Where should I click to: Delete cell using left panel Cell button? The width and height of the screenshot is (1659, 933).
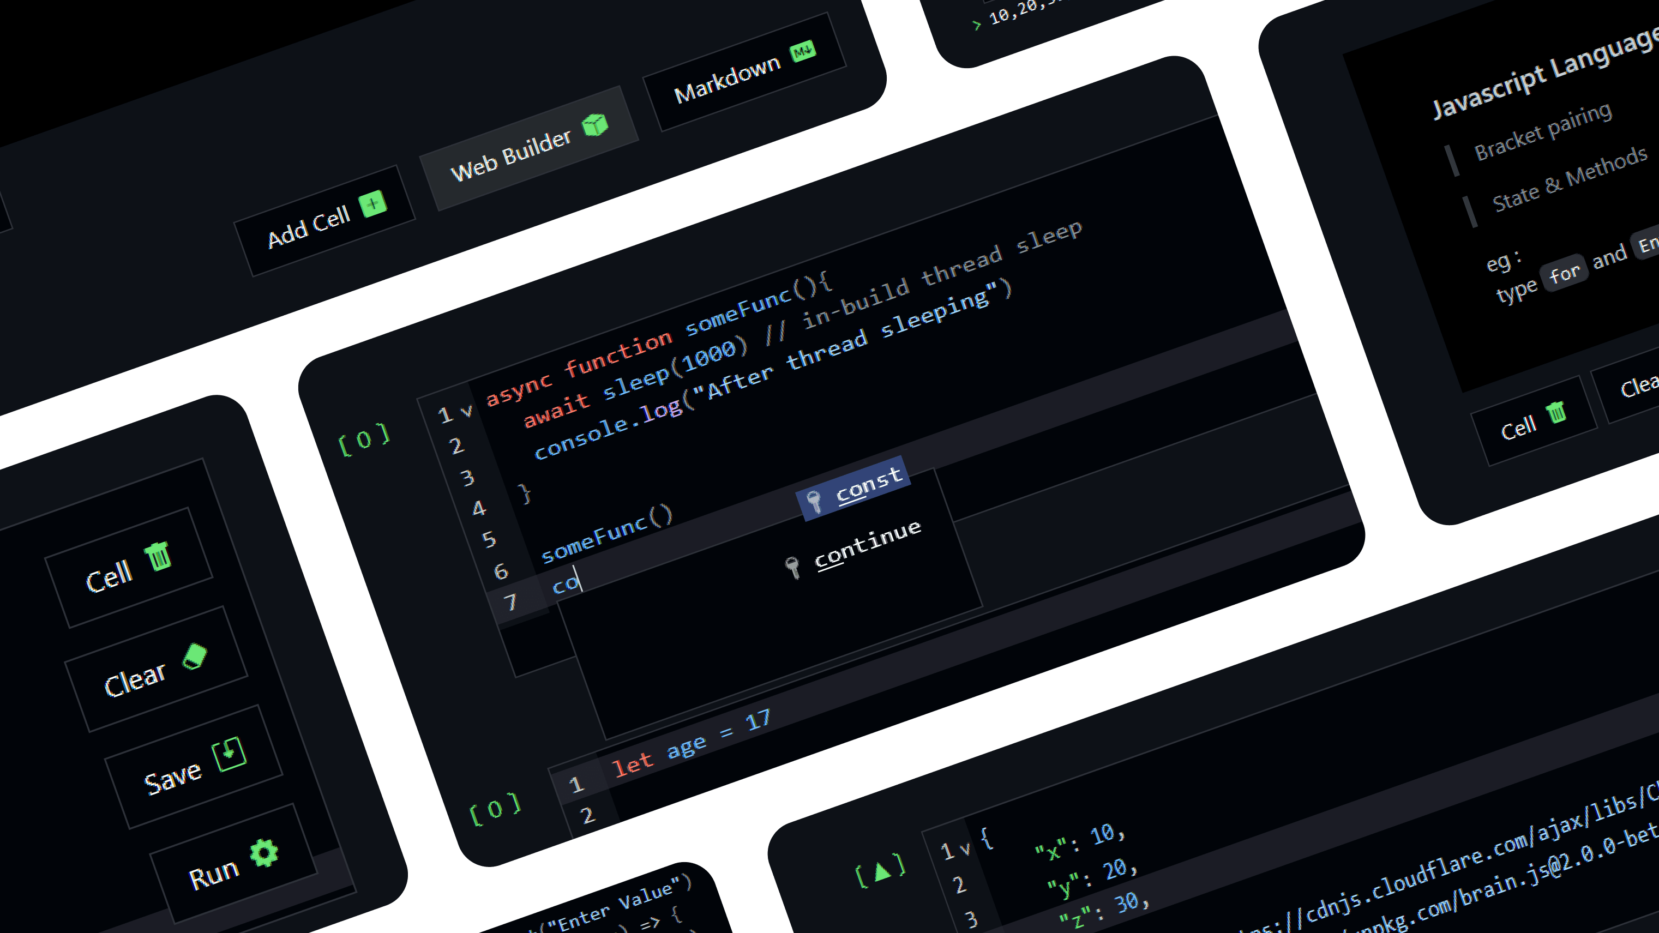[x=128, y=567]
